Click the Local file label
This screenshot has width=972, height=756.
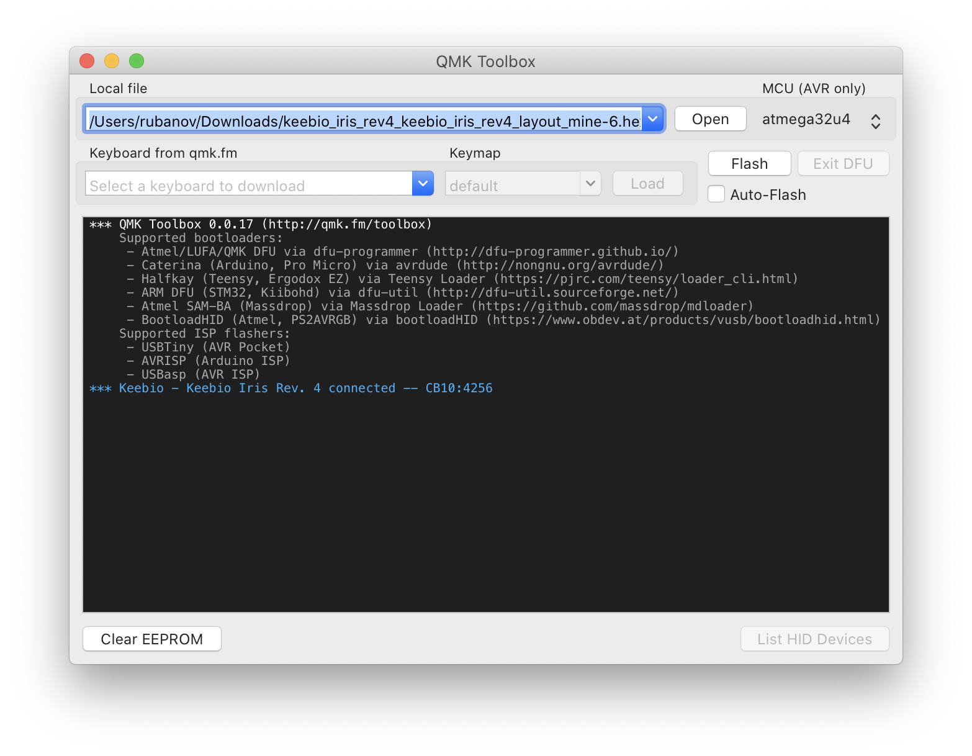tap(119, 88)
